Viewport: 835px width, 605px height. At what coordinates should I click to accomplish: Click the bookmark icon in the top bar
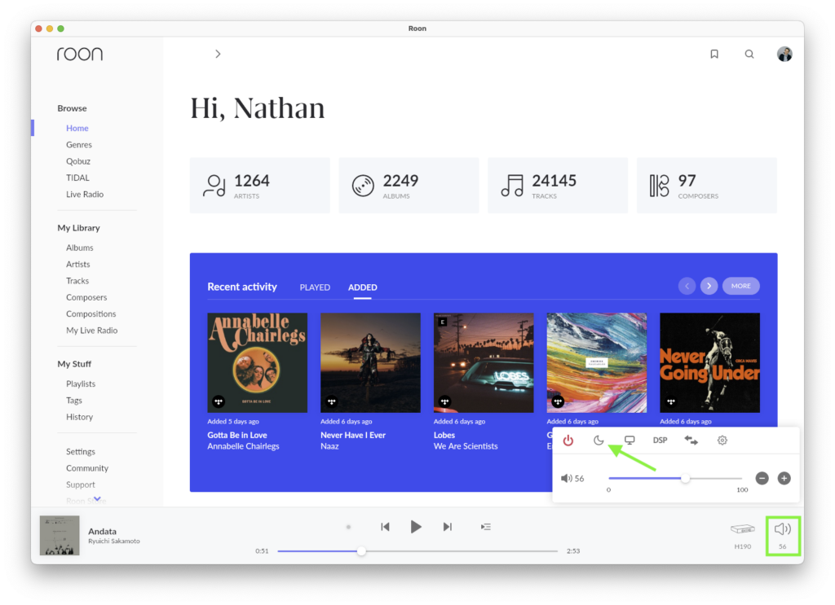click(714, 54)
